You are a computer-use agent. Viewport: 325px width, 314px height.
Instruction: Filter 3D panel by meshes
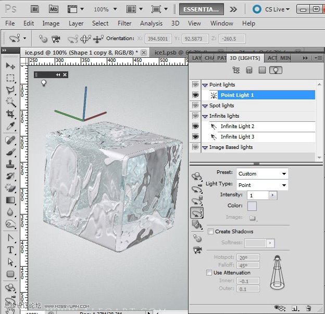click(249, 70)
